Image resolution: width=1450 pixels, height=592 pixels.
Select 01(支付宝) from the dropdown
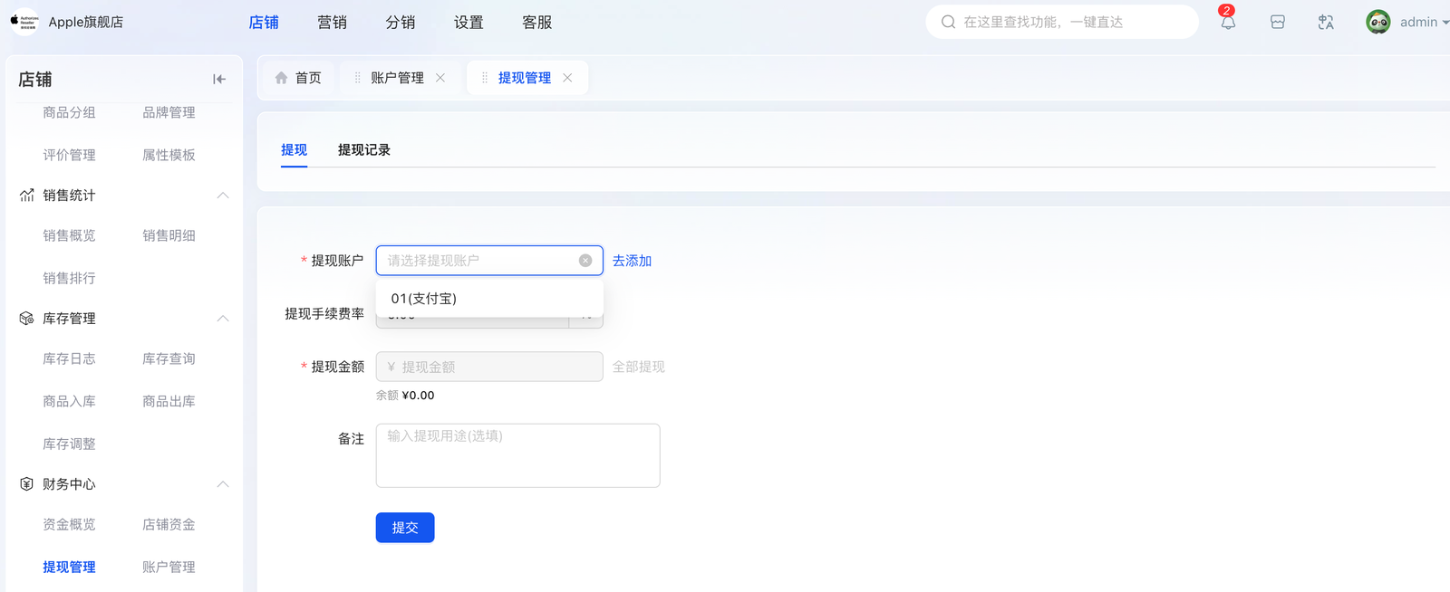point(424,299)
